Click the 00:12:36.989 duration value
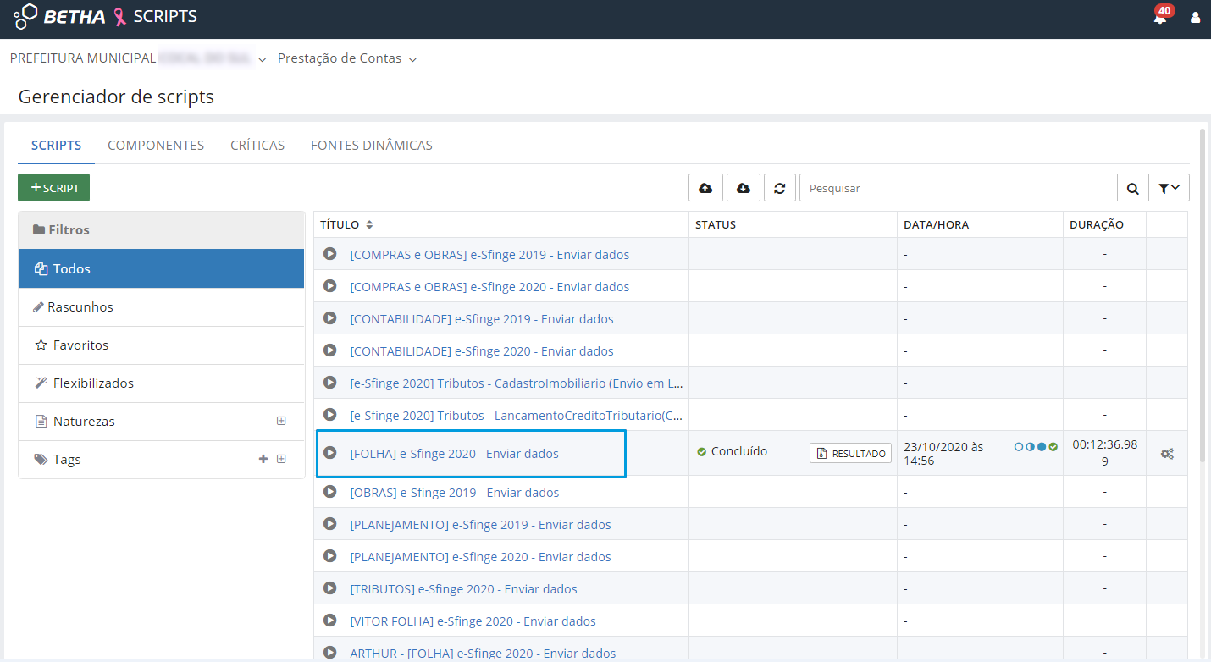Viewport: 1211px width, 662px height. (x=1104, y=453)
